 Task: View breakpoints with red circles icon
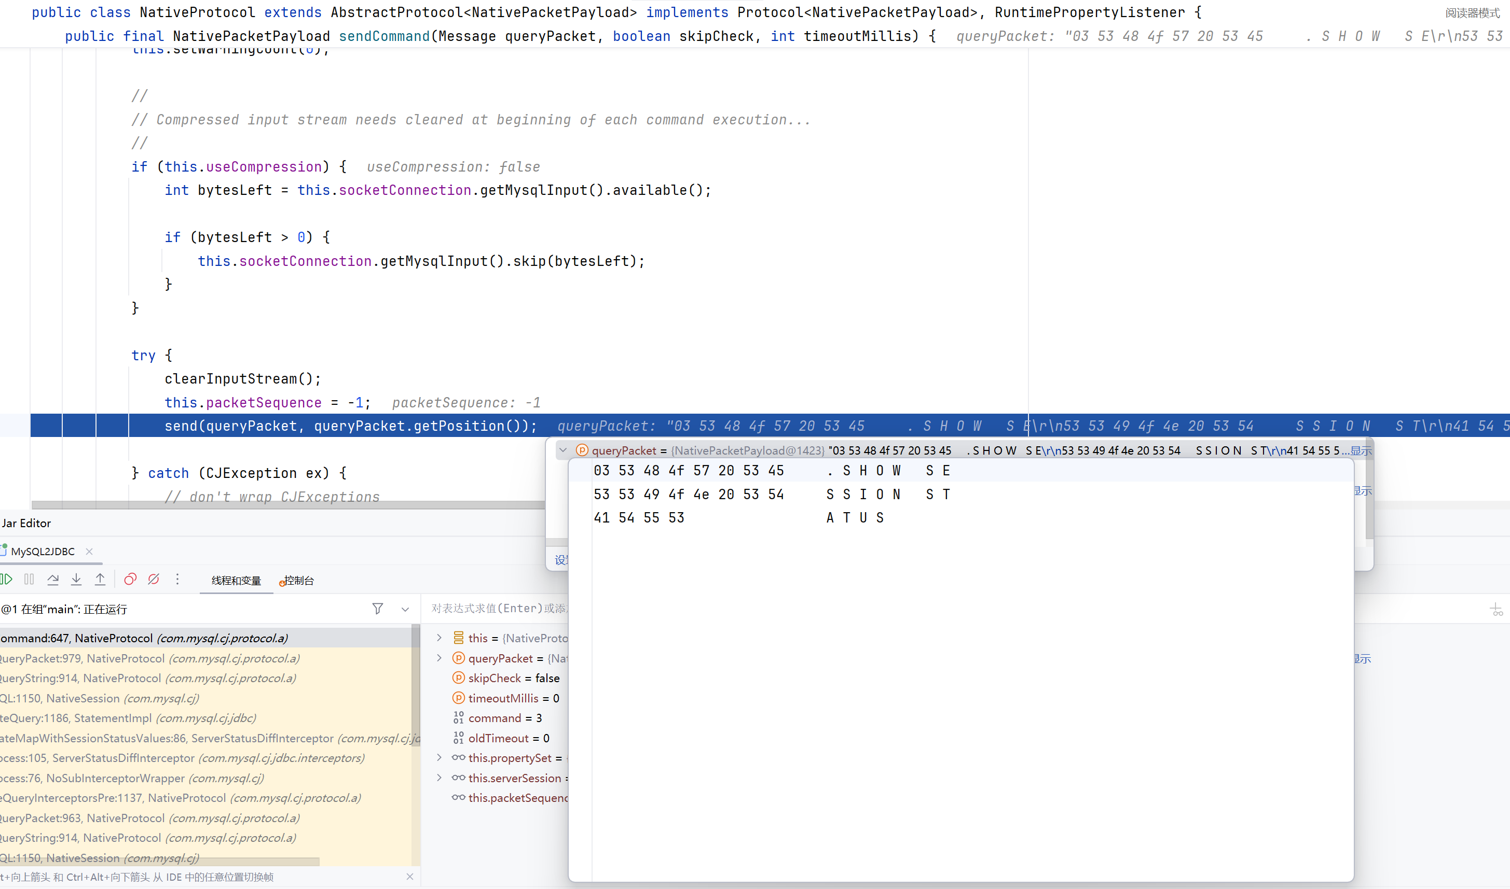click(130, 580)
